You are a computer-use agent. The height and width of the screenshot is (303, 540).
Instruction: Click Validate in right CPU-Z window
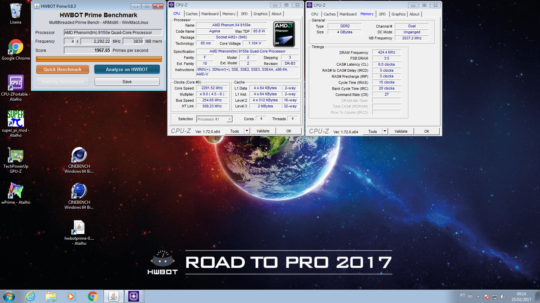click(401, 131)
